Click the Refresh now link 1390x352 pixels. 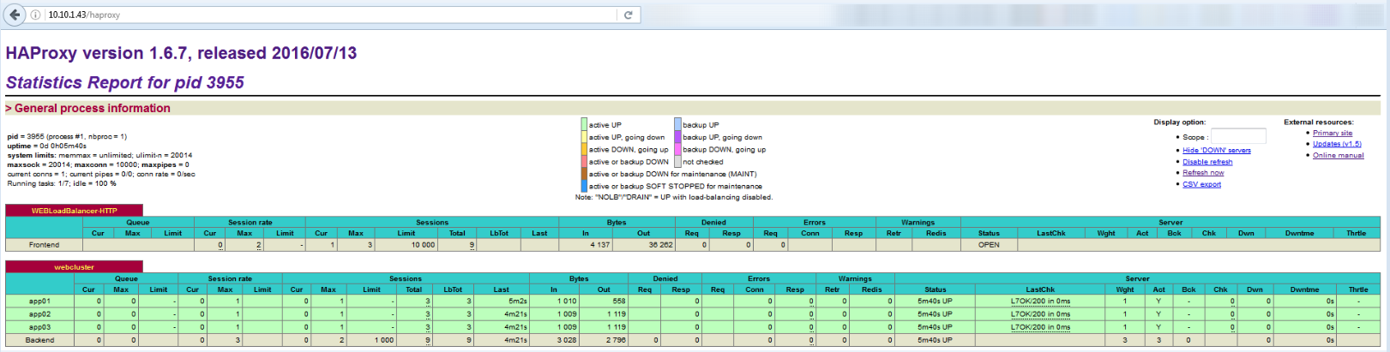point(1203,173)
